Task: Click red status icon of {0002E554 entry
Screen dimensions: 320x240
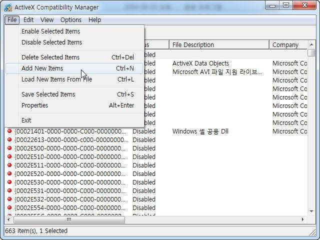Action: pos(9,208)
